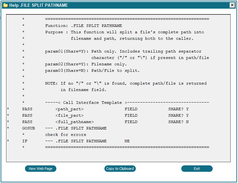Click the <path_part> placeholder
The width and height of the screenshot is (238, 183).
[70, 109]
